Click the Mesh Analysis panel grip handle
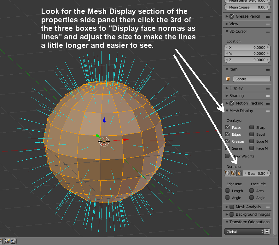This screenshot has height=245, width=279. [268, 207]
